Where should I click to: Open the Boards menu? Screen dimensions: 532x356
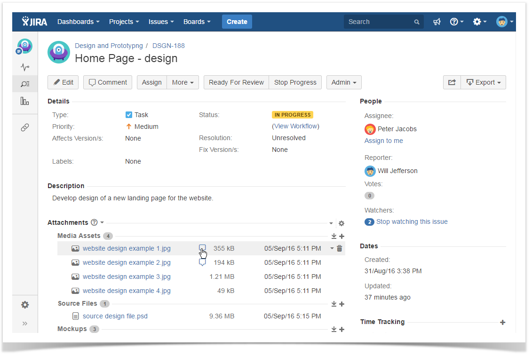click(x=197, y=22)
